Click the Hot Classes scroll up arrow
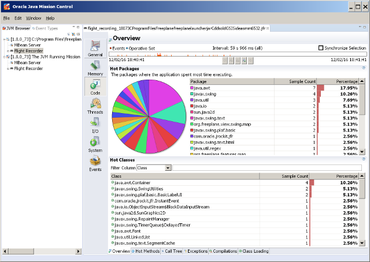Screen dimensions: 370x262 362,176
